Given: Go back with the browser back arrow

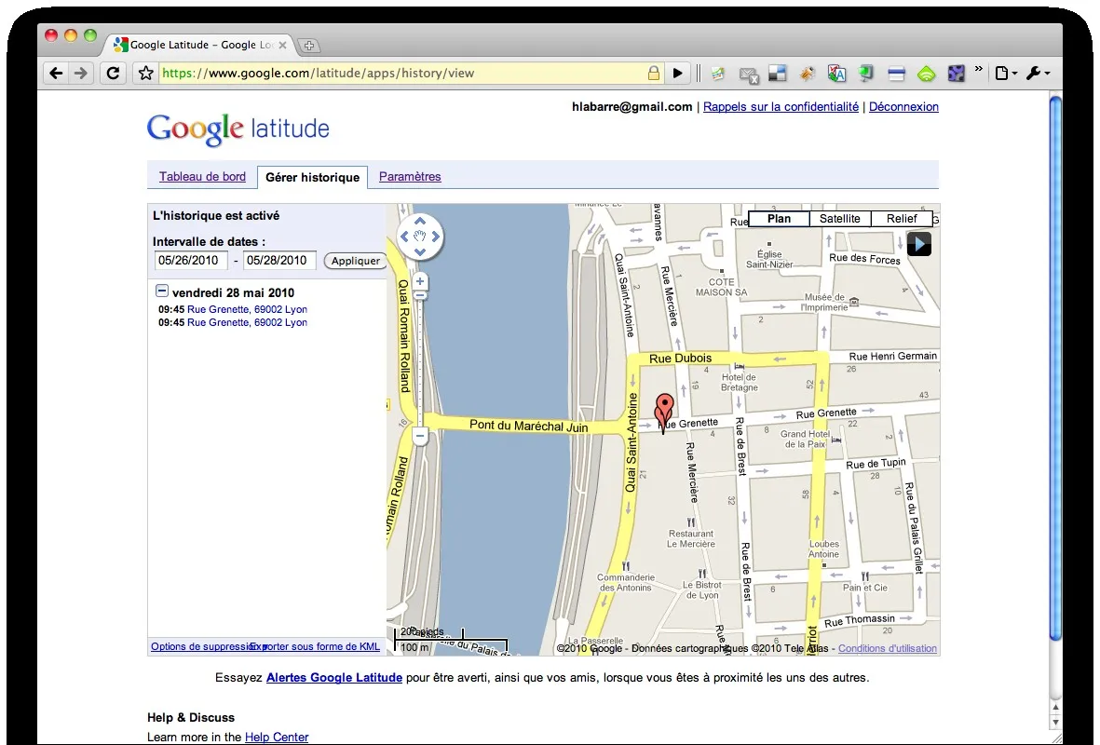Looking at the screenshot, I should pos(56,73).
